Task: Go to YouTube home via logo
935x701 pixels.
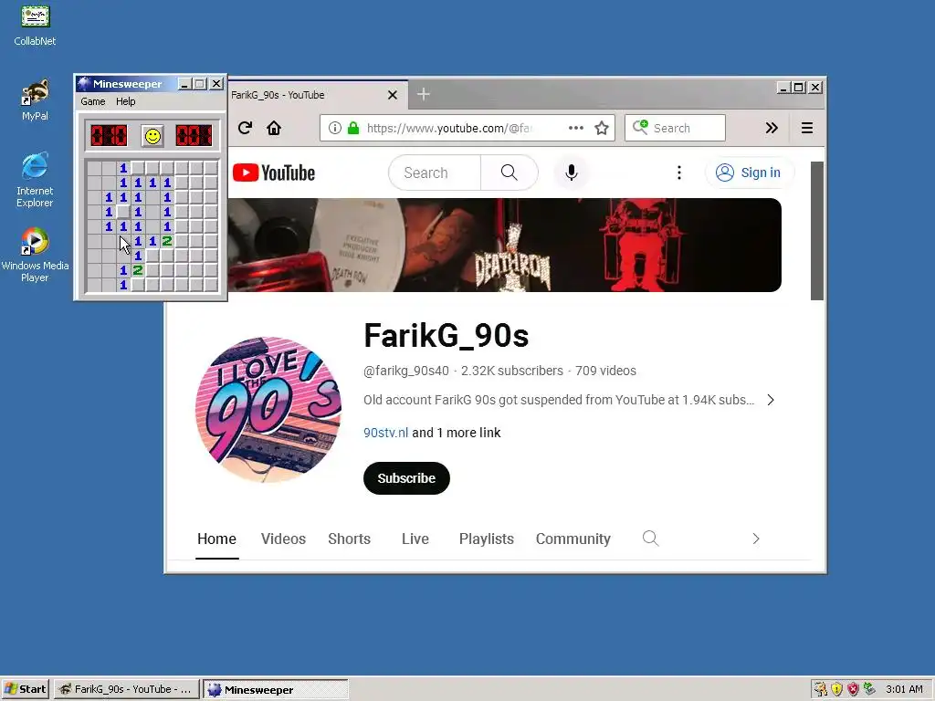Action: point(274,173)
